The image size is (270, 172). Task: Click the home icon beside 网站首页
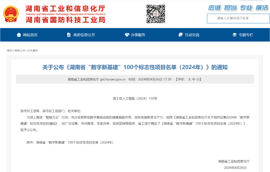click(18, 35)
